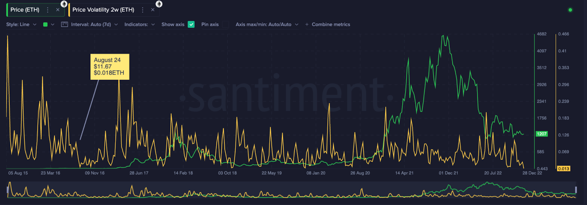
Task: Expand the Indicators dropdown
Action: click(x=139, y=24)
